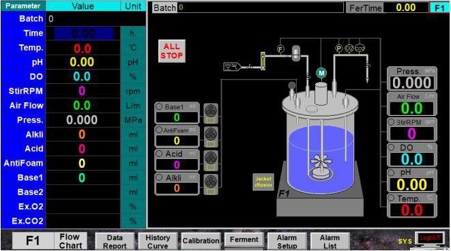
Task: Click the Acid ml value box
Action: click(177, 165)
